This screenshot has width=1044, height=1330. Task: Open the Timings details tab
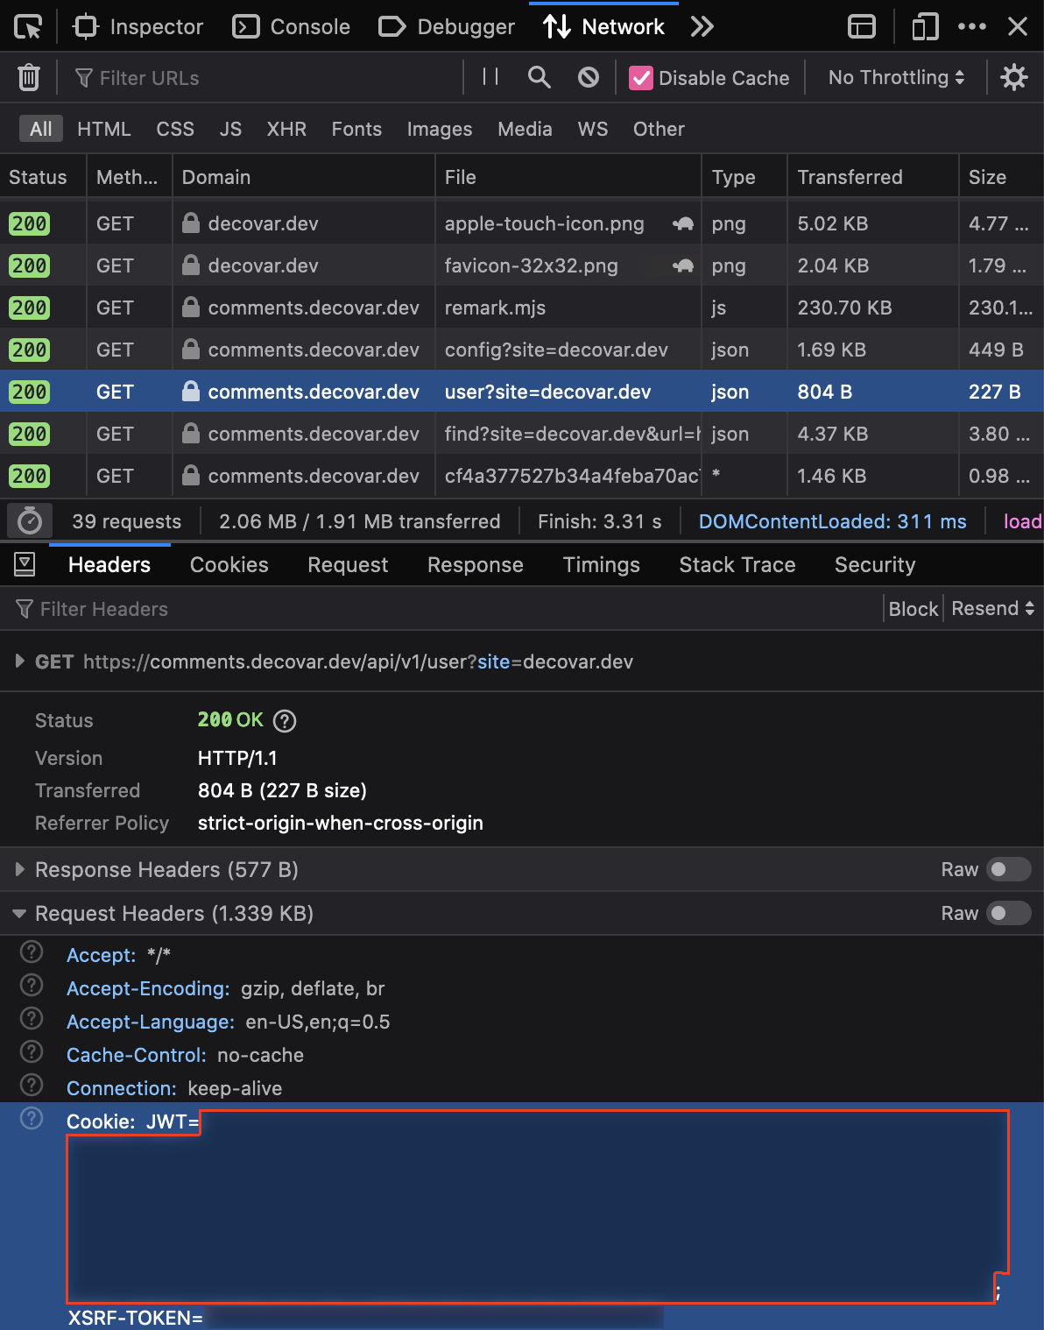coord(602,565)
